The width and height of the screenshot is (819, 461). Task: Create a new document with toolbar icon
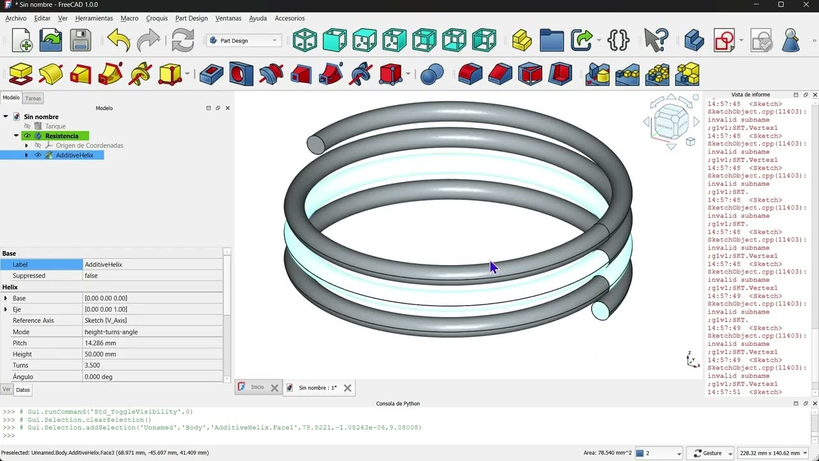coord(22,40)
